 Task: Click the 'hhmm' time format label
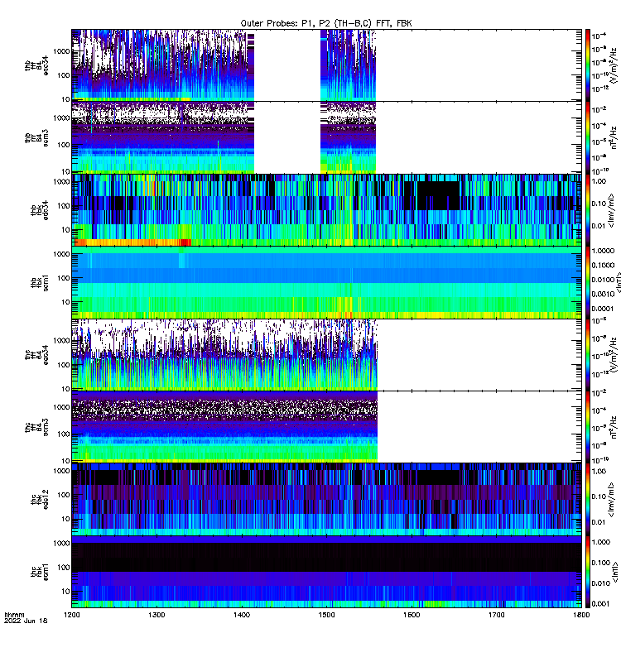pyautogui.click(x=14, y=615)
